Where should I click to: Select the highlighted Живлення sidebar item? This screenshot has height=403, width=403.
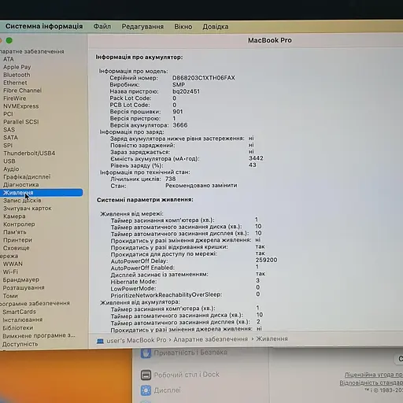[x=41, y=193]
